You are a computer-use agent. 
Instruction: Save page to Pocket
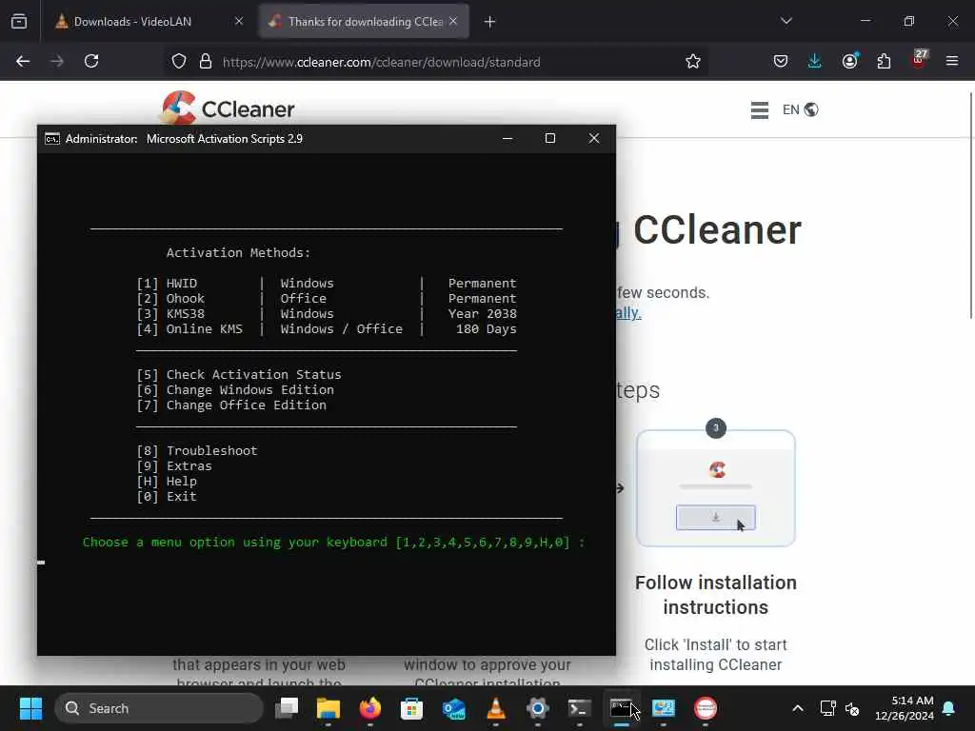pos(781,62)
